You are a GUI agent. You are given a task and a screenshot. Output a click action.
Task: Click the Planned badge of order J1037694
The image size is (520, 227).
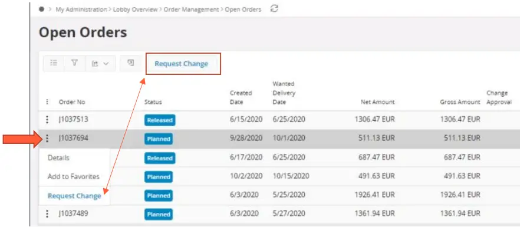(x=159, y=139)
